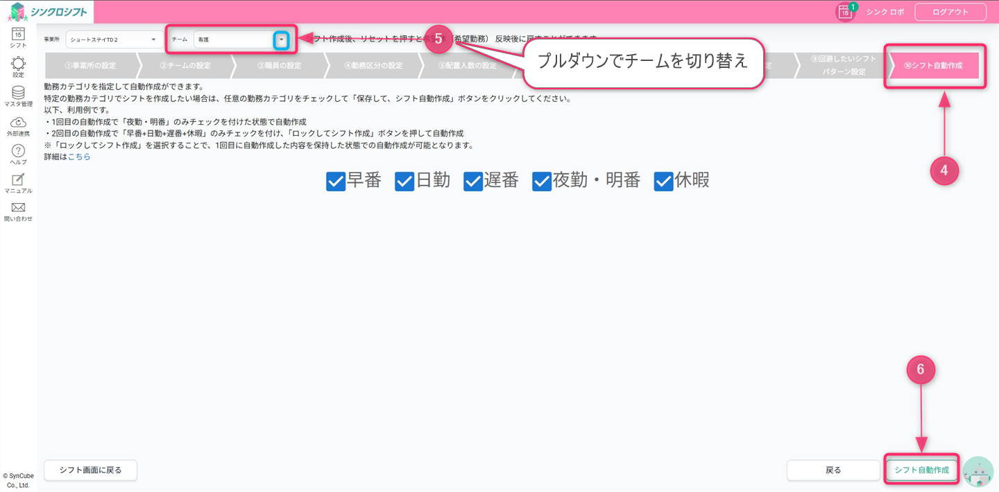Expand the 事業所 dropdown
Viewport: 999px width, 492px height.
[114, 39]
